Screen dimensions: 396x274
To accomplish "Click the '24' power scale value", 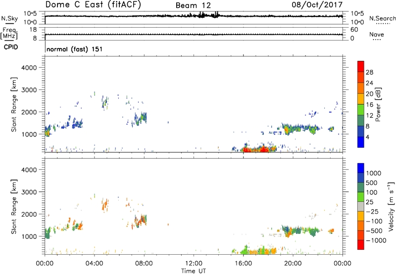I will 369,83.
